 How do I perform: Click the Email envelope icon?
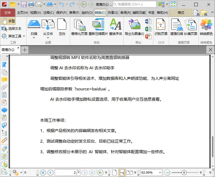click(39, 4)
